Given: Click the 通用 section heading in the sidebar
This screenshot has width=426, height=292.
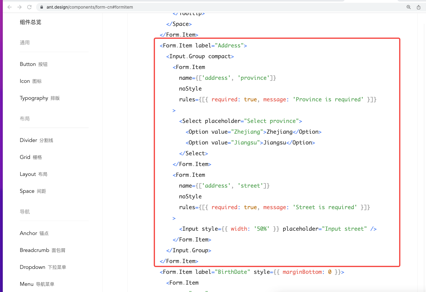Looking at the screenshot, I should [25, 43].
